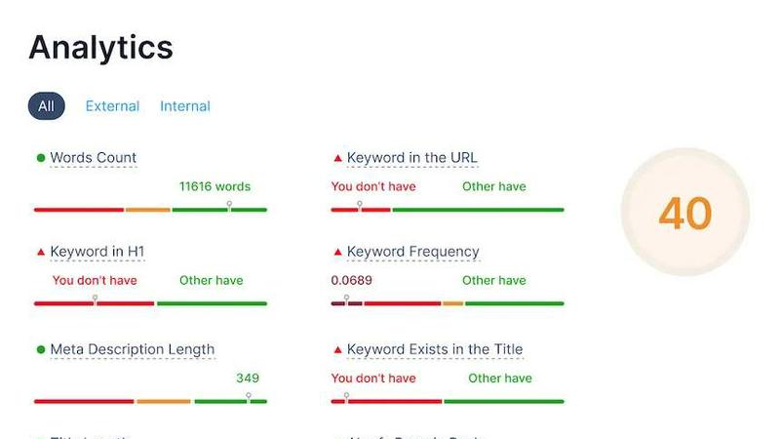Click the Keyword Exists in the Title label

click(x=435, y=349)
